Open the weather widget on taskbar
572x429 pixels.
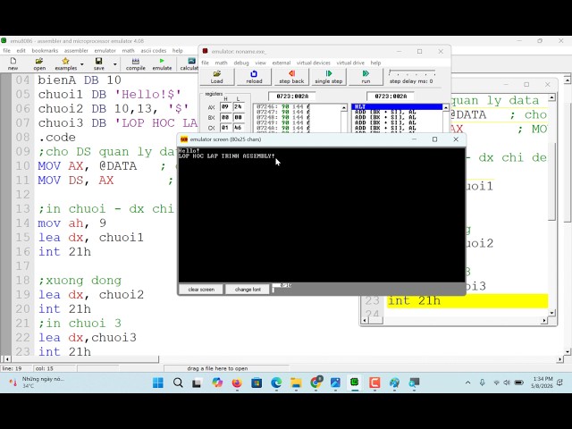[x=37, y=383]
